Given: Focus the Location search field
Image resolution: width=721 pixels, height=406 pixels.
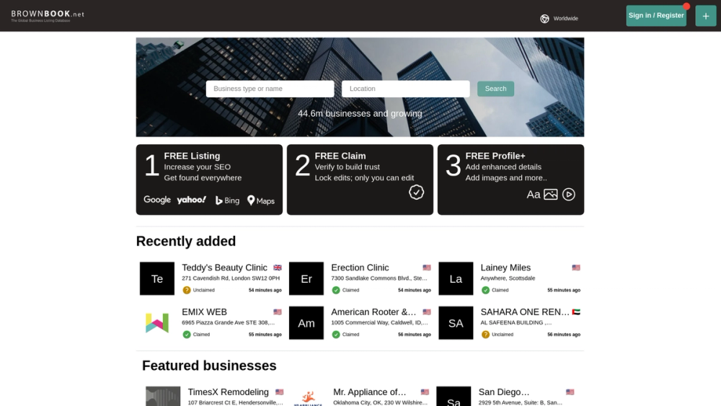Looking at the screenshot, I should (405, 89).
